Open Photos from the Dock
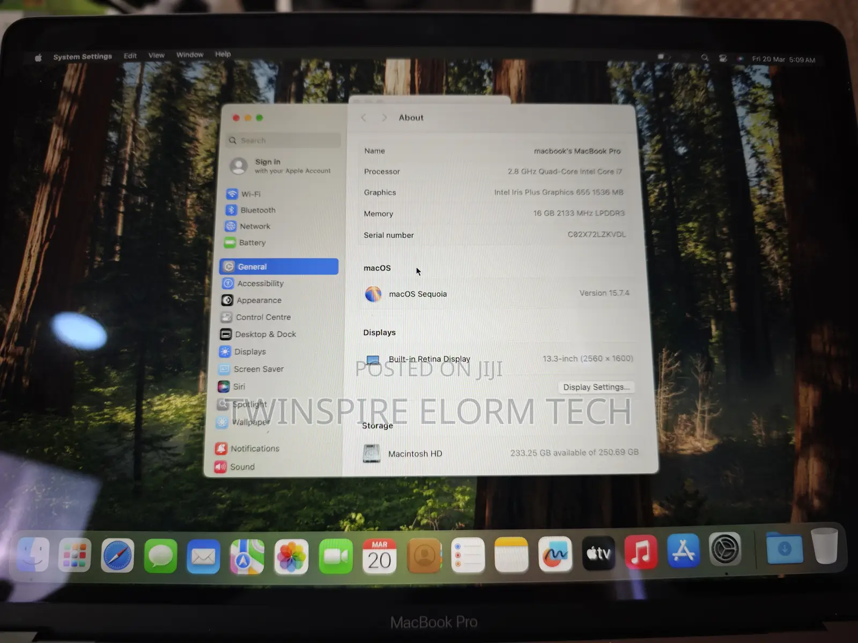 291,557
